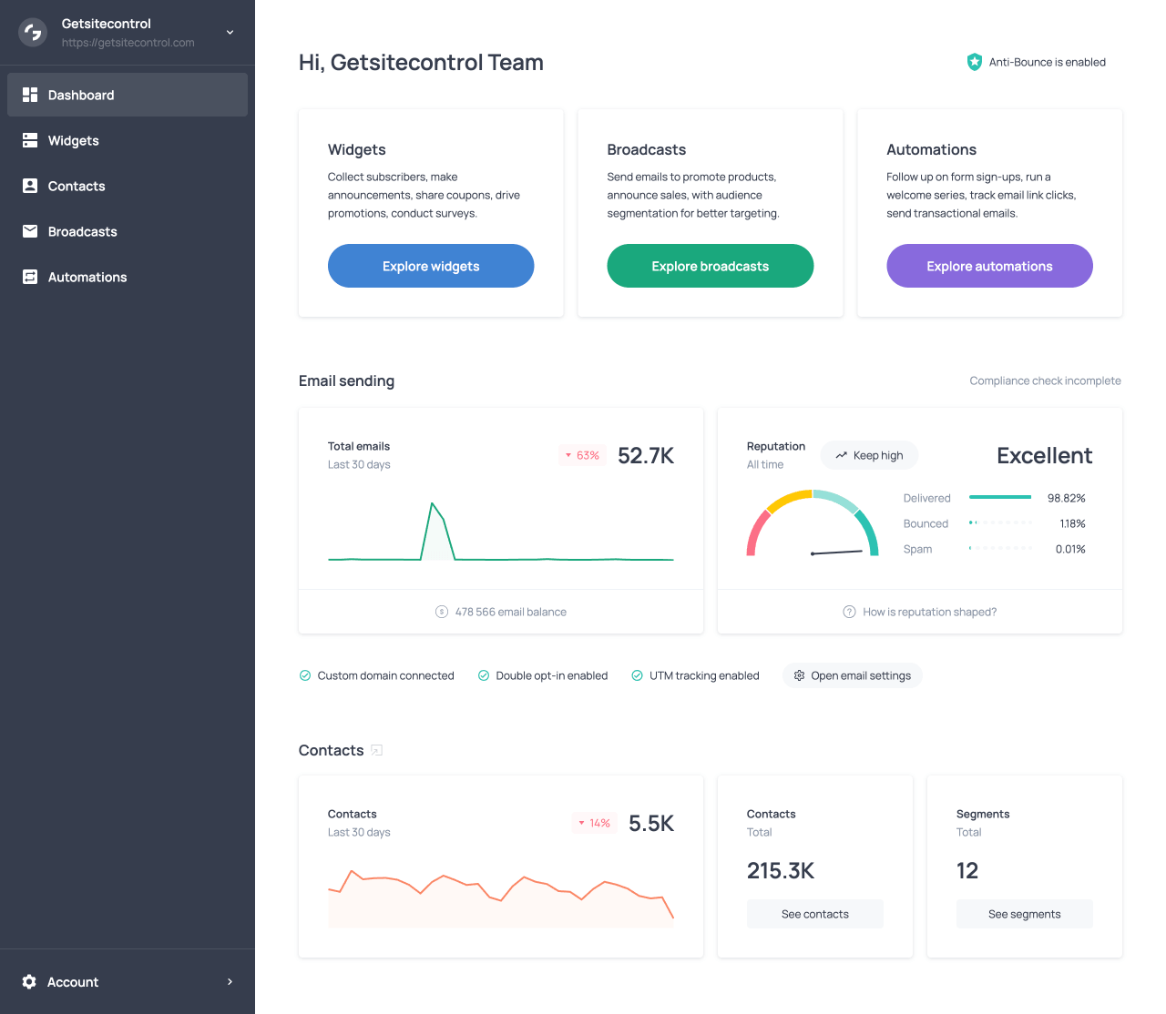Viewport: 1166px width, 1014px height.
Task: Switch to the Dashboard menu item
Action: [81, 95]
